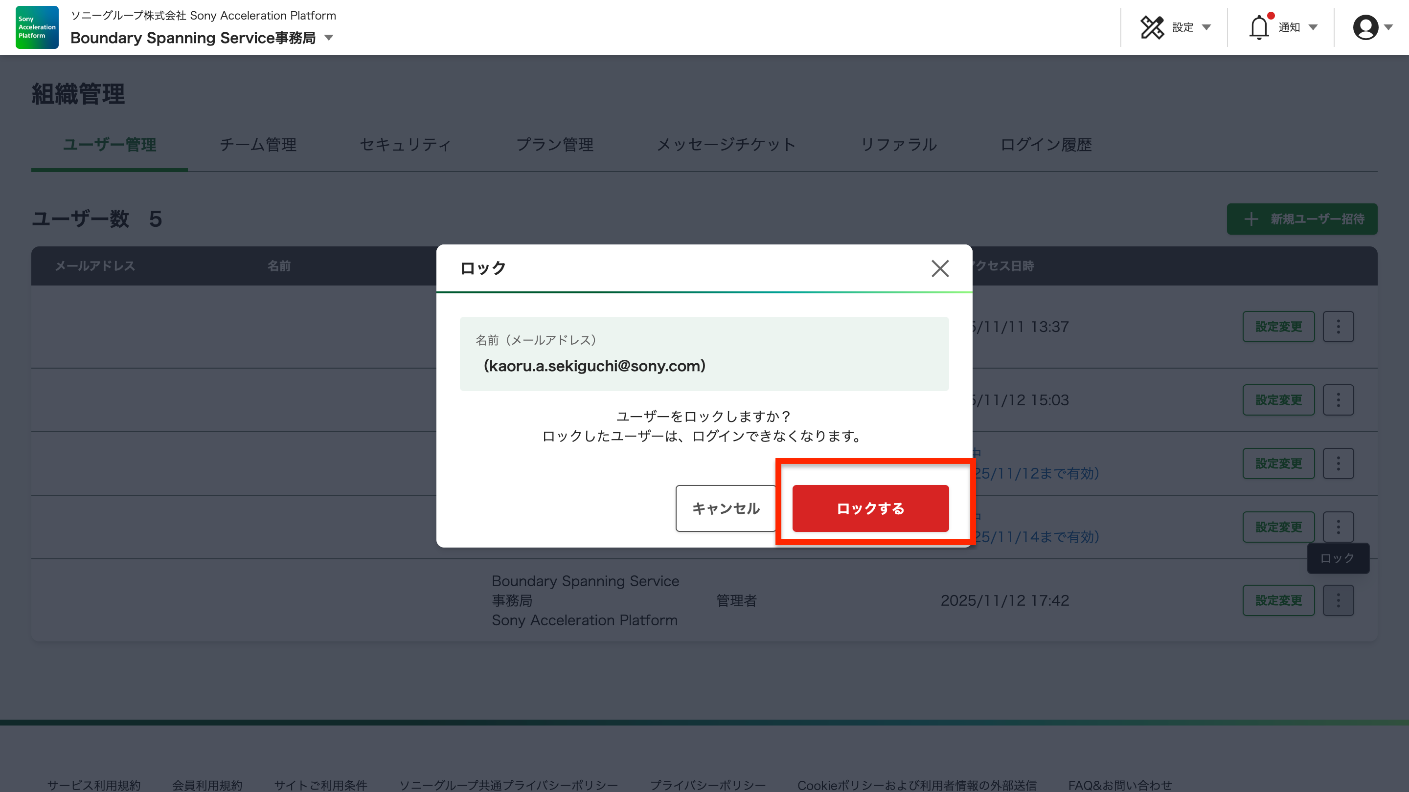Open three-dot menu in the 17:42 row
The width and height of the screenshot is (1409, 792).
point(1338,600)
